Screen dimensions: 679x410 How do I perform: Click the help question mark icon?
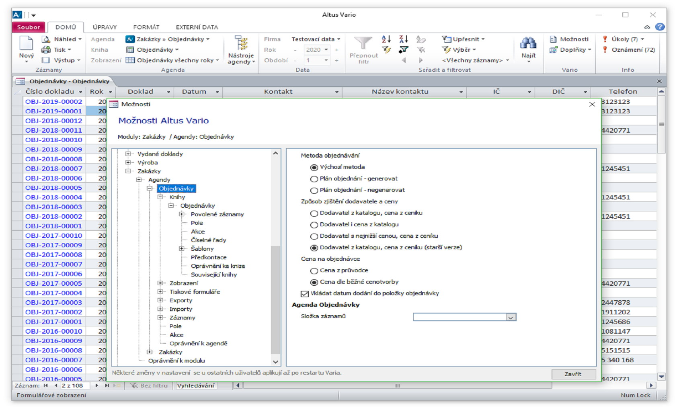click(x=660, y=27)
